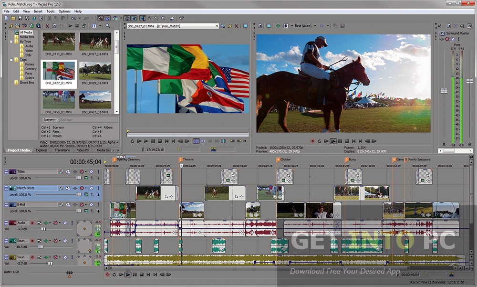Collapse the By Type tree node

click(11, 42)
